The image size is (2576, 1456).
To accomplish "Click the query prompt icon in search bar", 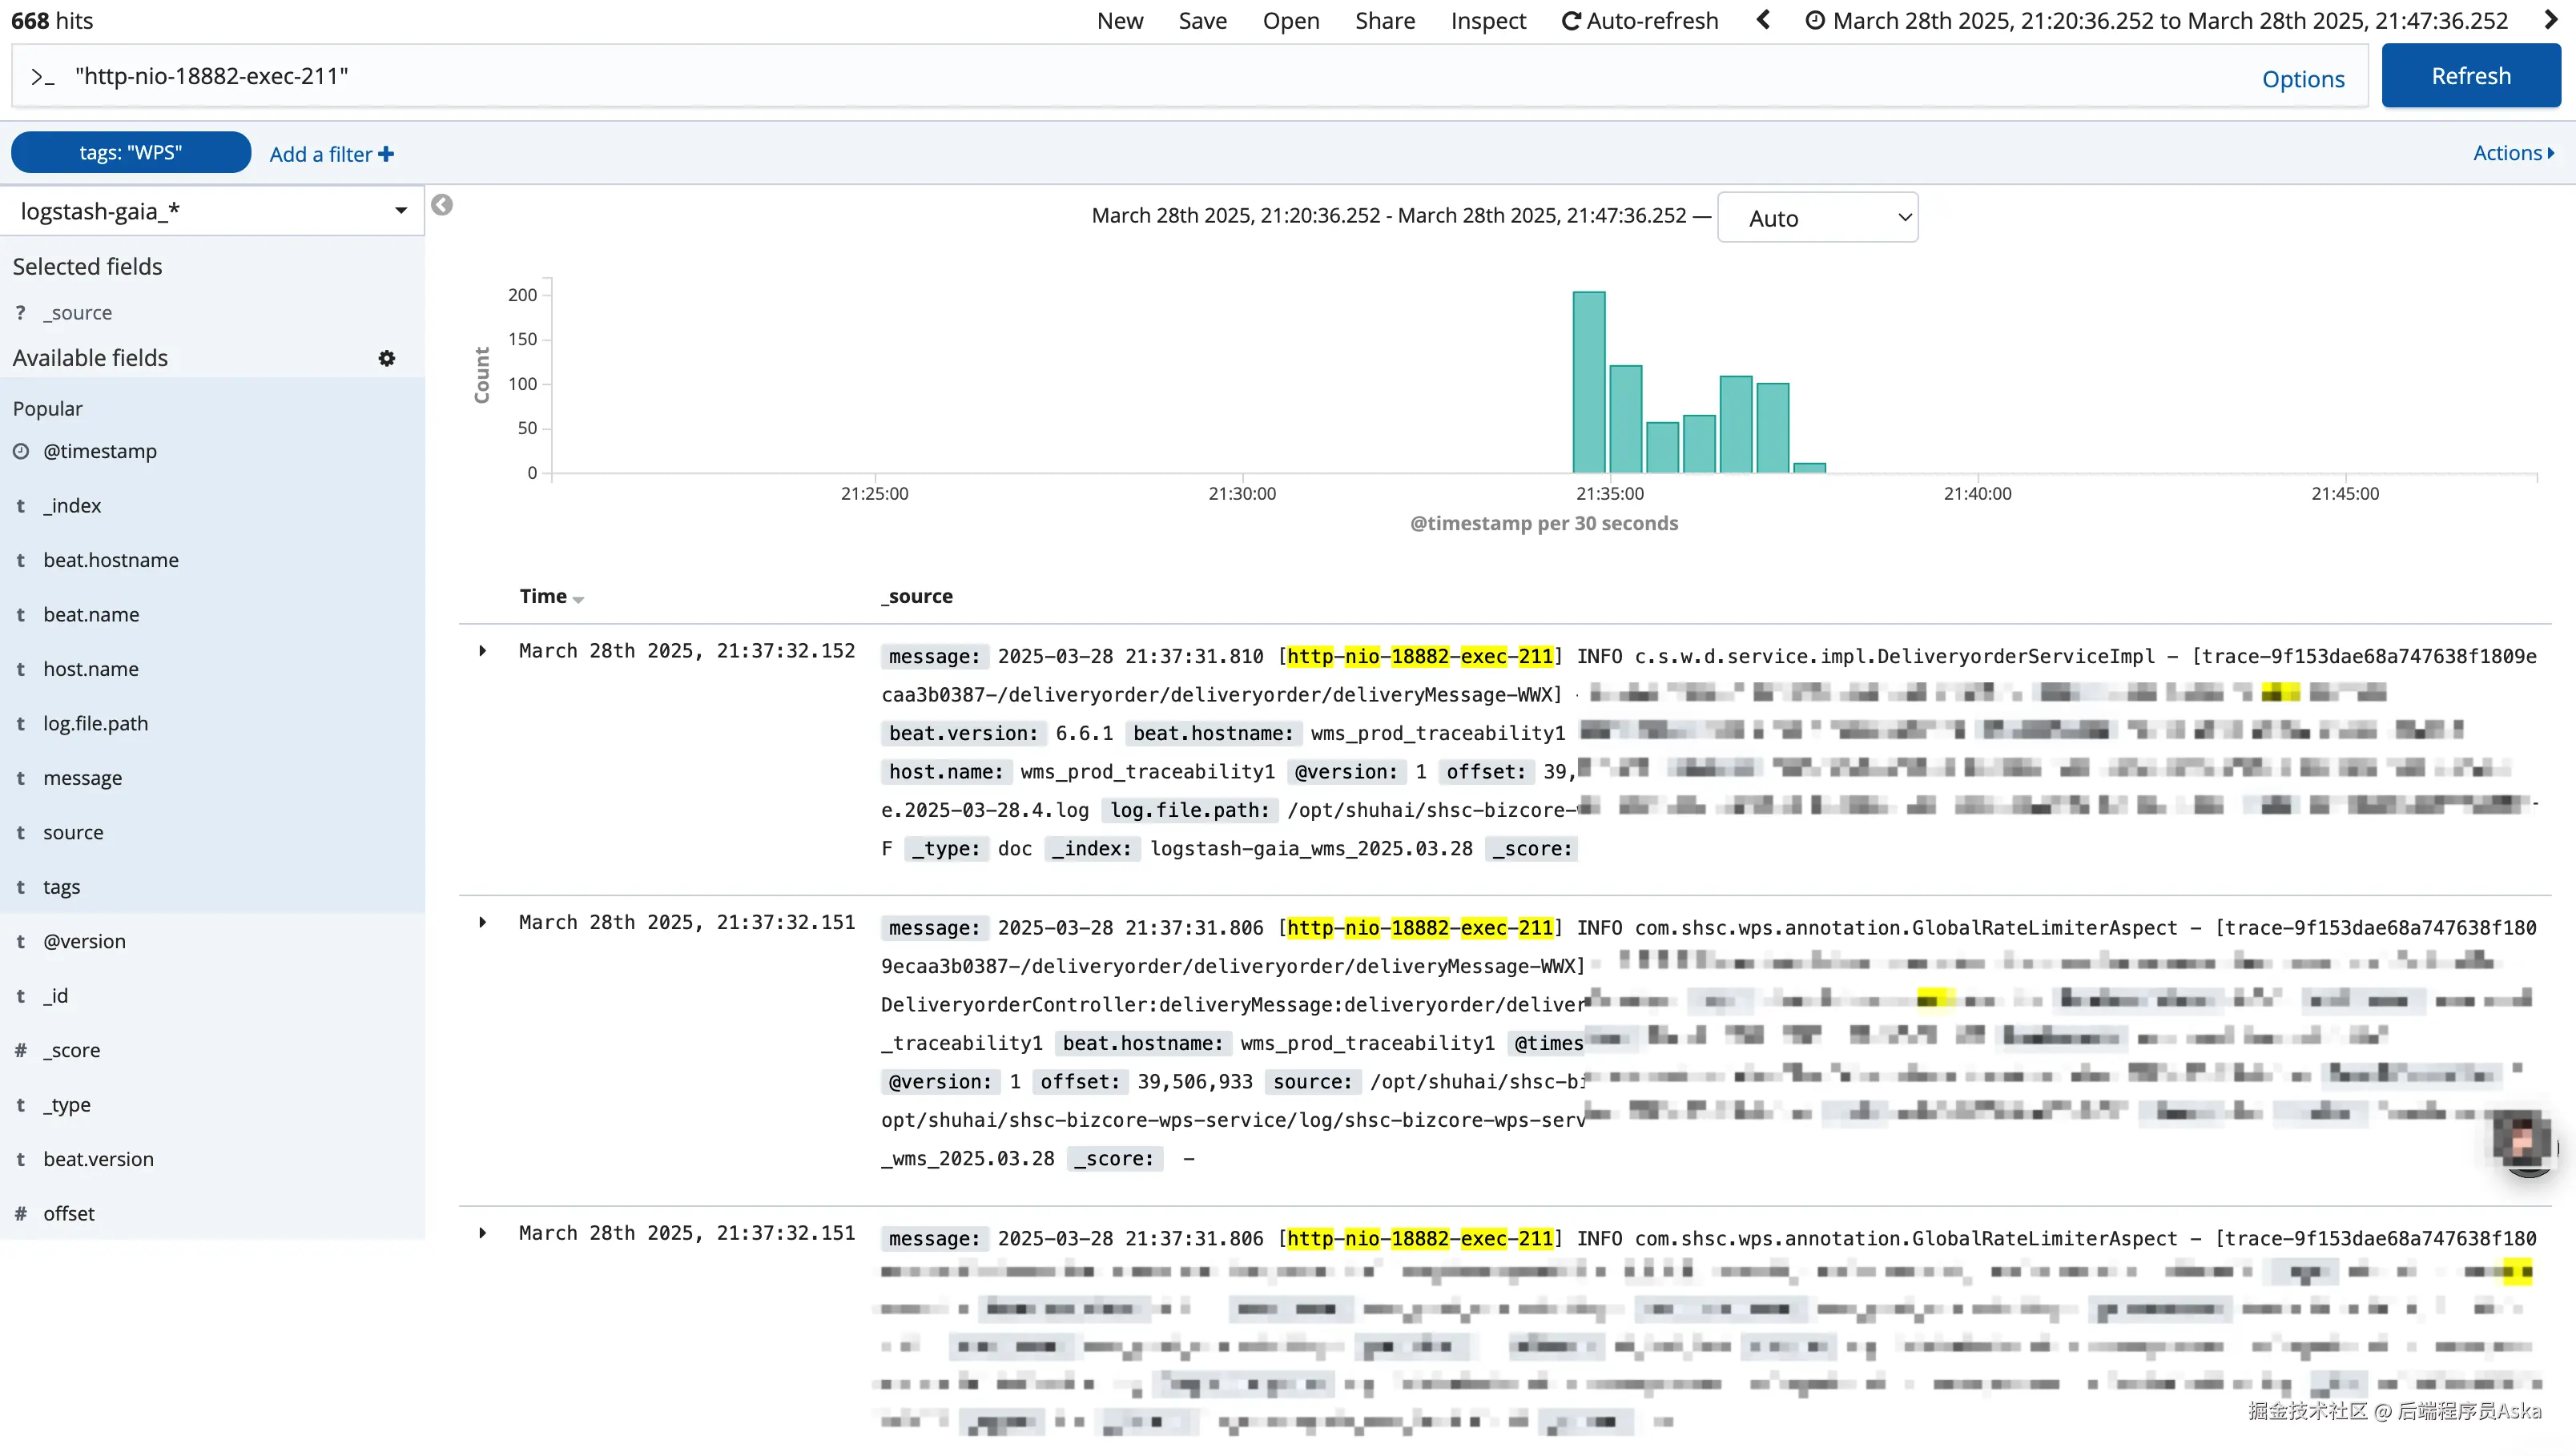I will 42,77.
